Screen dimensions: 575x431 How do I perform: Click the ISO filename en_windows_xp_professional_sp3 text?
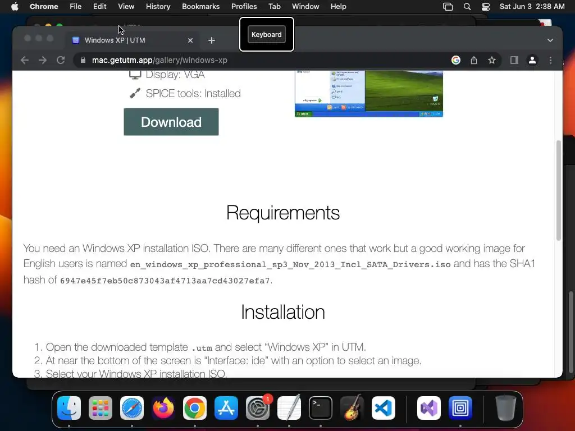tap(290, 265)
